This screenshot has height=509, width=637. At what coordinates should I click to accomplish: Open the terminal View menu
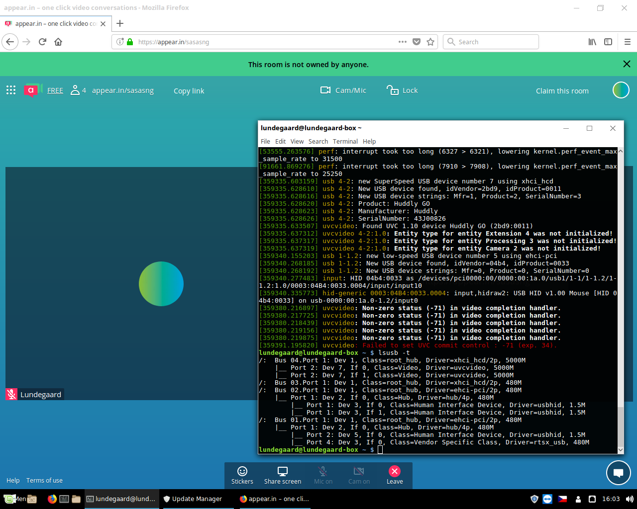pyautogui.click(x=297, y=141)
